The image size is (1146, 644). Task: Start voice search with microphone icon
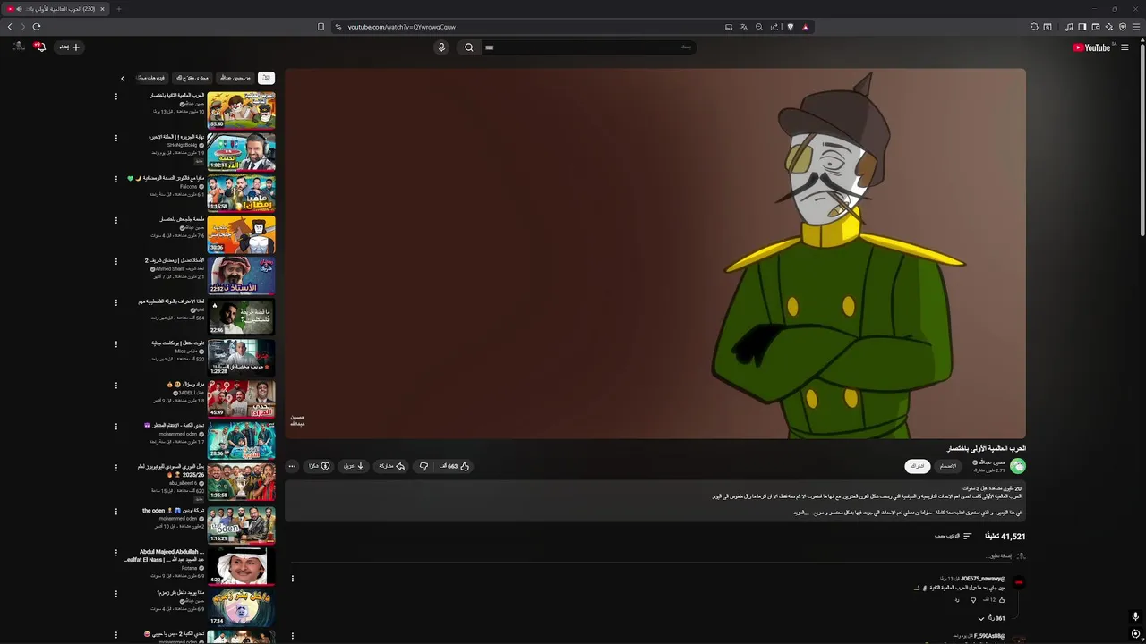[x=441, y=47]
